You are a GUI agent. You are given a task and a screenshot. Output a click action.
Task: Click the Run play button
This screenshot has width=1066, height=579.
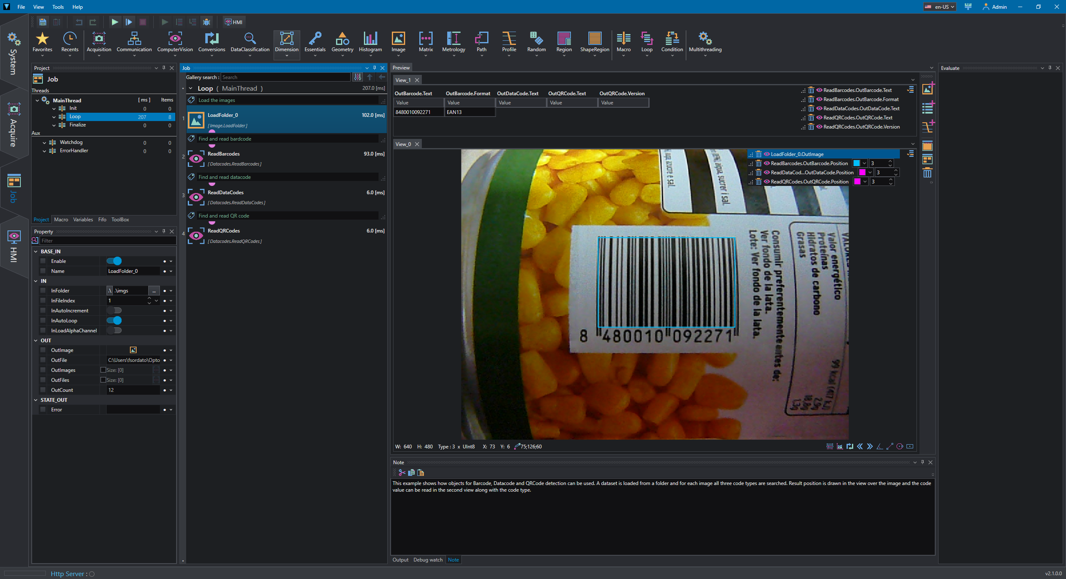115,22
